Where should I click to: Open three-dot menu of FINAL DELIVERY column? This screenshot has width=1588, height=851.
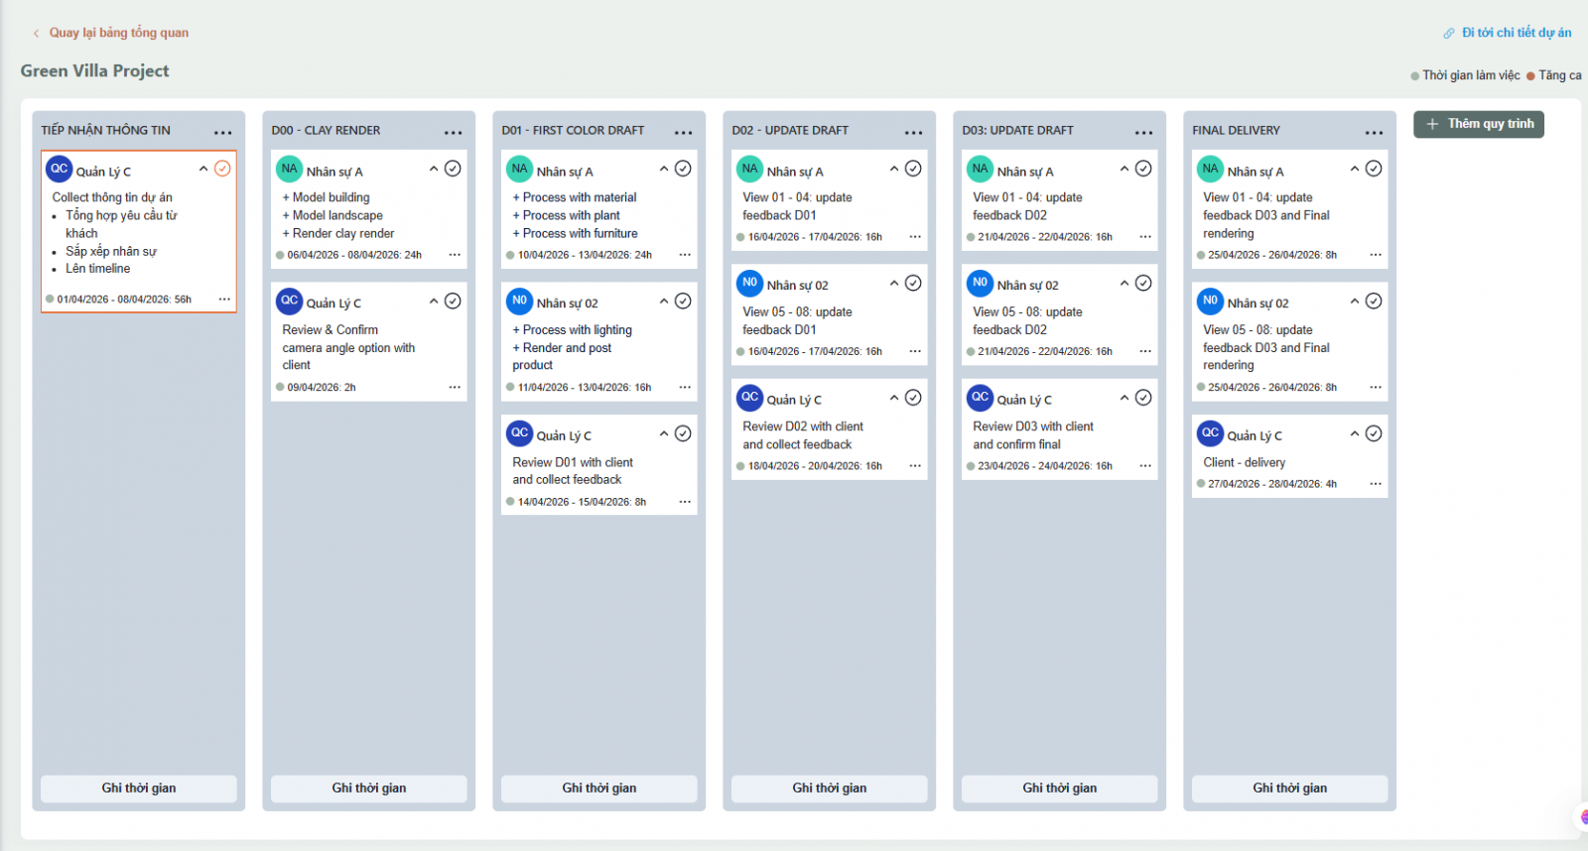pyautogui.click(x=1374, y=132)
